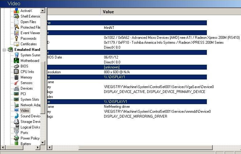Open the Certificates entry

(x=29, y=44)
